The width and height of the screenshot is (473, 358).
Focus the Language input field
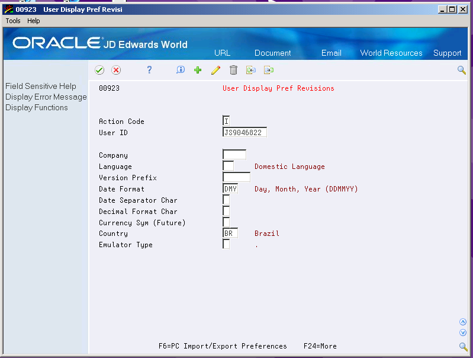[228, 166]
